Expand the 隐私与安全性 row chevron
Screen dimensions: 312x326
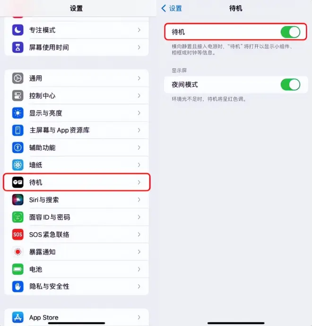pos(139,287)
